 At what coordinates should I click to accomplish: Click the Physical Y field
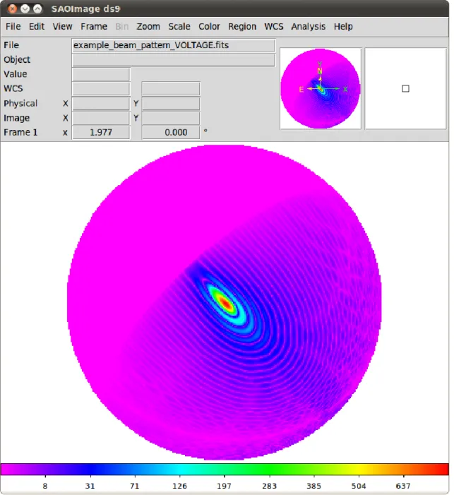pos(171,104)
